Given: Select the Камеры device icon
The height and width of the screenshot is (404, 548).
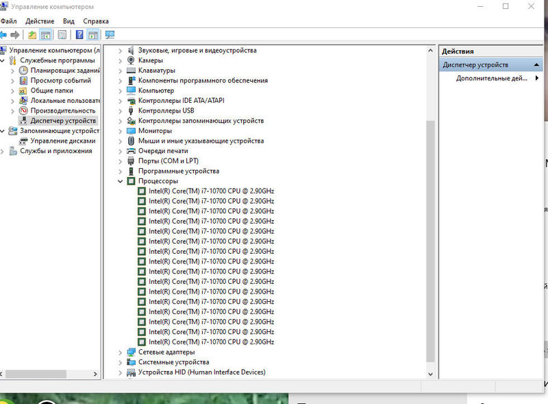Looking at the screenshot, I should click(x=132, y=60).
